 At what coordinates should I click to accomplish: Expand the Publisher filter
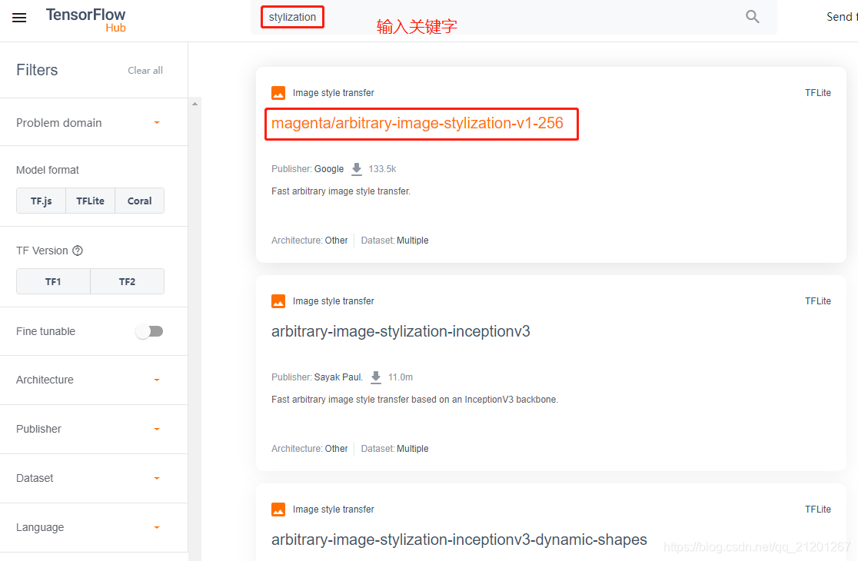click(157, 429)
